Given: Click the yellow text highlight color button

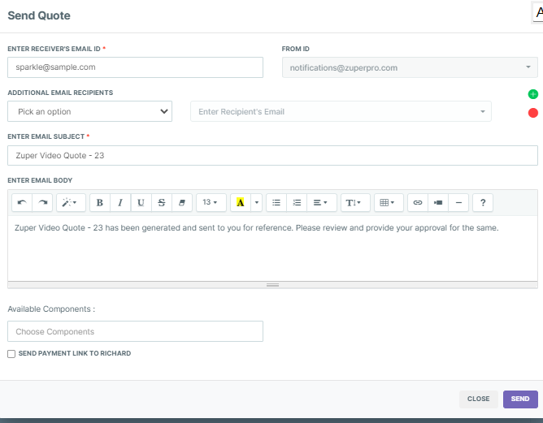Looking at the screenshot, I should [x=241, y=202].
